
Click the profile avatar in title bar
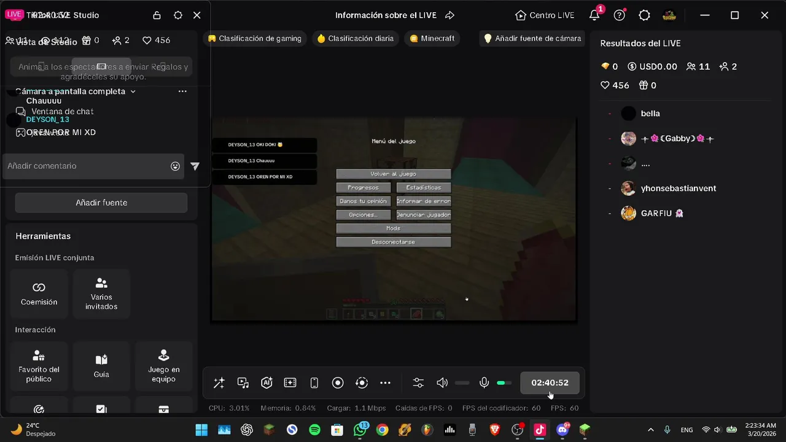(669, 15)
